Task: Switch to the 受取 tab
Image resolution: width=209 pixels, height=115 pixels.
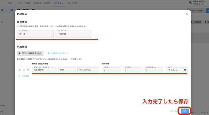Action: point(10,3)
